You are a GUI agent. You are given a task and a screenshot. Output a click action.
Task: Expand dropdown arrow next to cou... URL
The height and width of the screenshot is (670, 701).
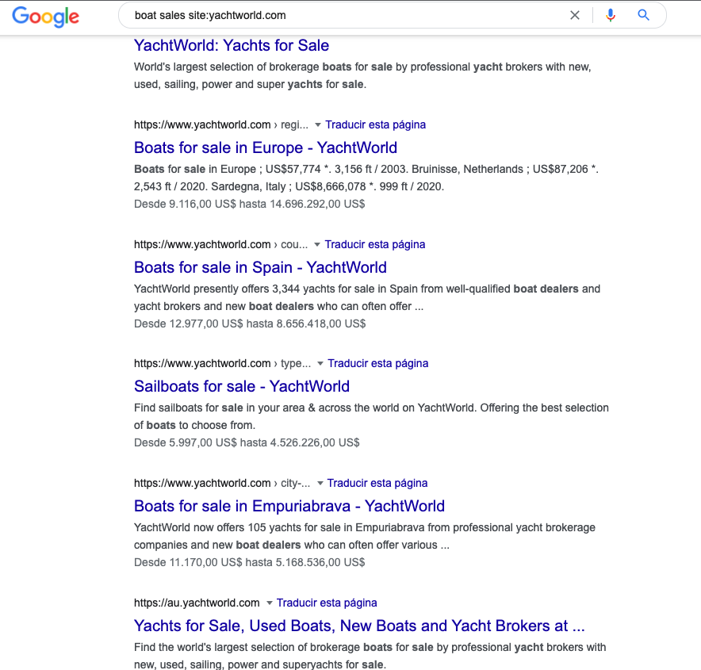(x=317, y=245)
